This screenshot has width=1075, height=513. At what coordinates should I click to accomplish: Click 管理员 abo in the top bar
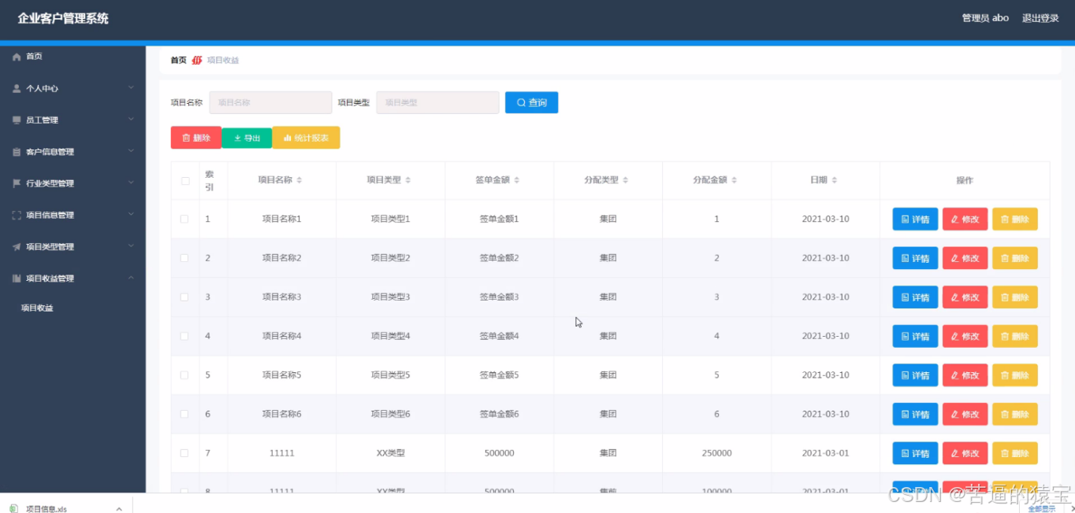pos(985,18)
